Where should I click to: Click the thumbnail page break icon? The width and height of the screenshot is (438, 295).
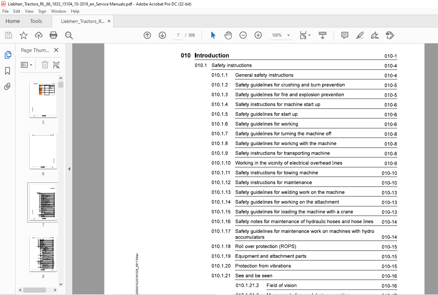click(x=57, y=65)
